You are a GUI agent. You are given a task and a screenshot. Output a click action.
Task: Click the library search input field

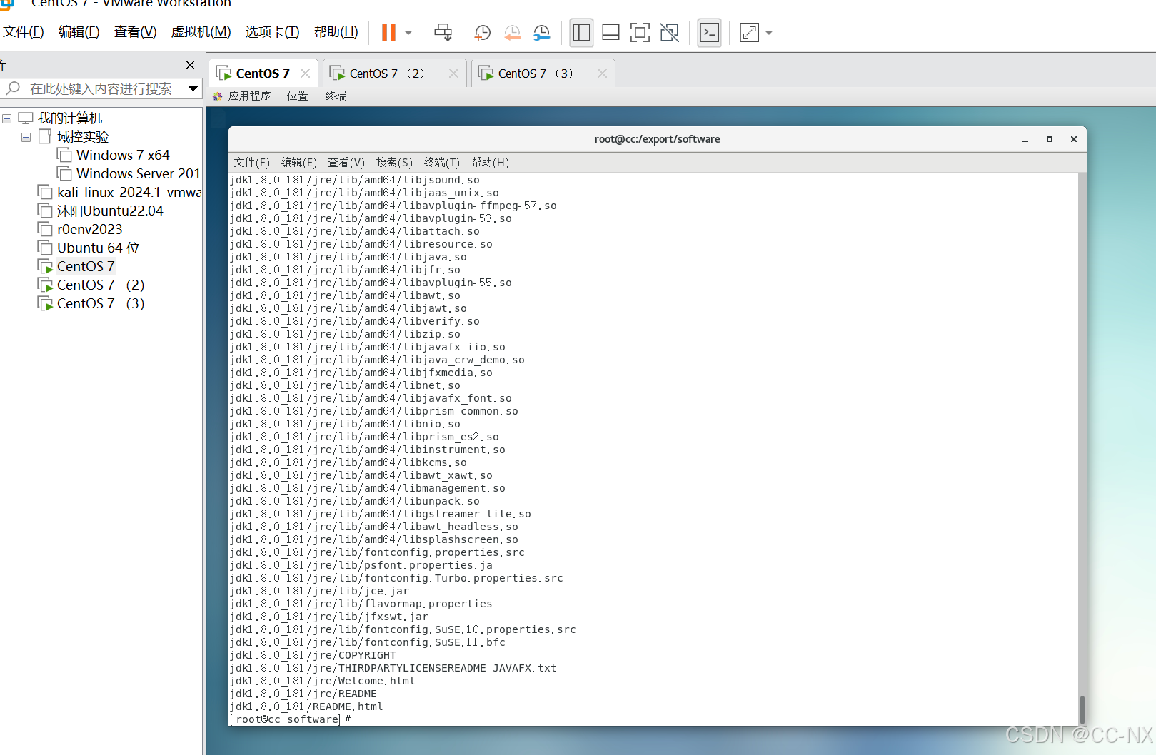coord(101,88)
